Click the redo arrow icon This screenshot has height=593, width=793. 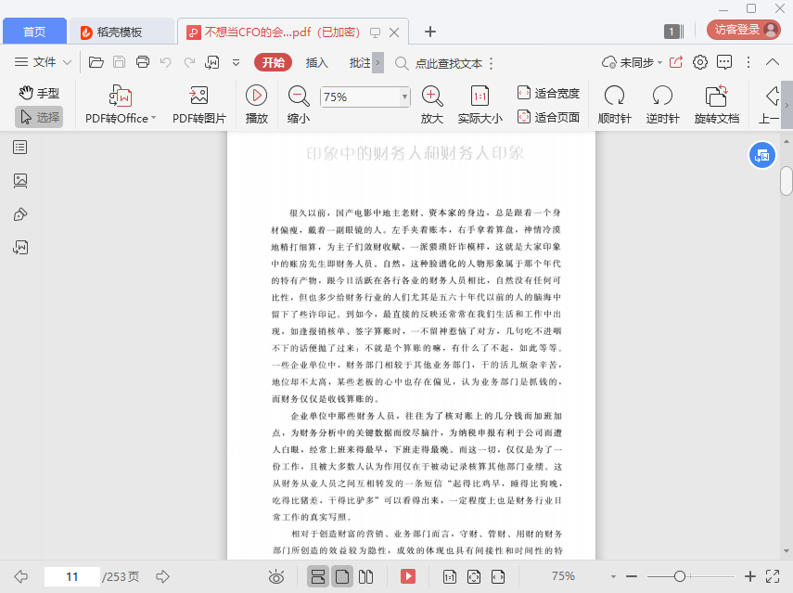click(x=189, y=62)
